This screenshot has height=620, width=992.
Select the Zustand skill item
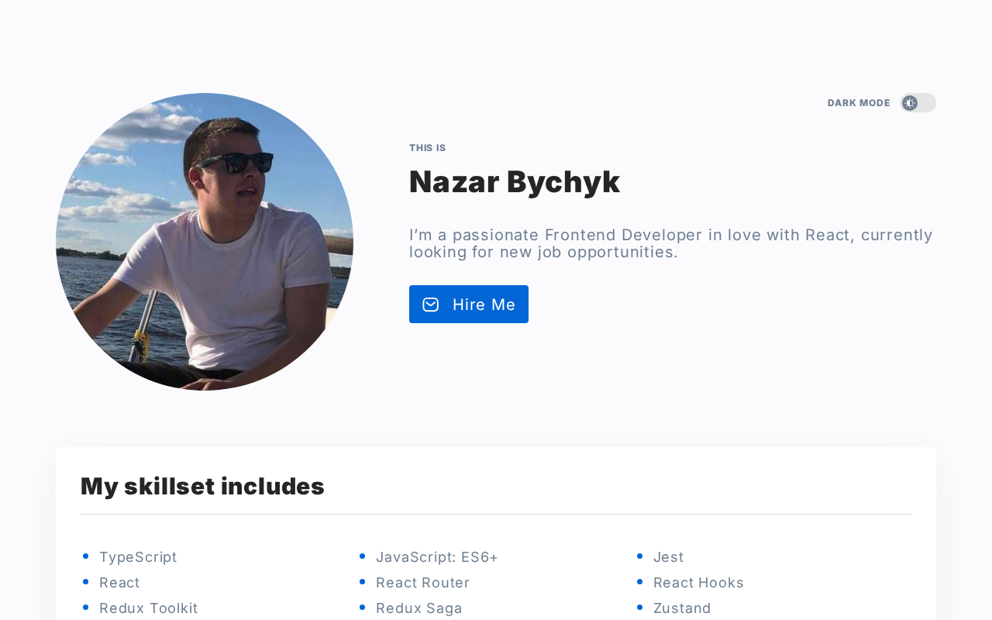click(x=682, y=608)
